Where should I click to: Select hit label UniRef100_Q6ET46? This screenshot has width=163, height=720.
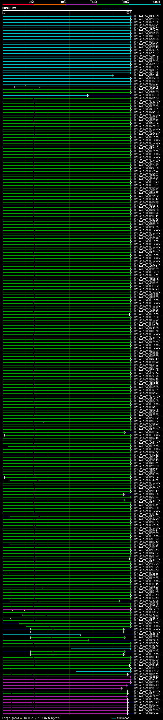tap(146, 48)
